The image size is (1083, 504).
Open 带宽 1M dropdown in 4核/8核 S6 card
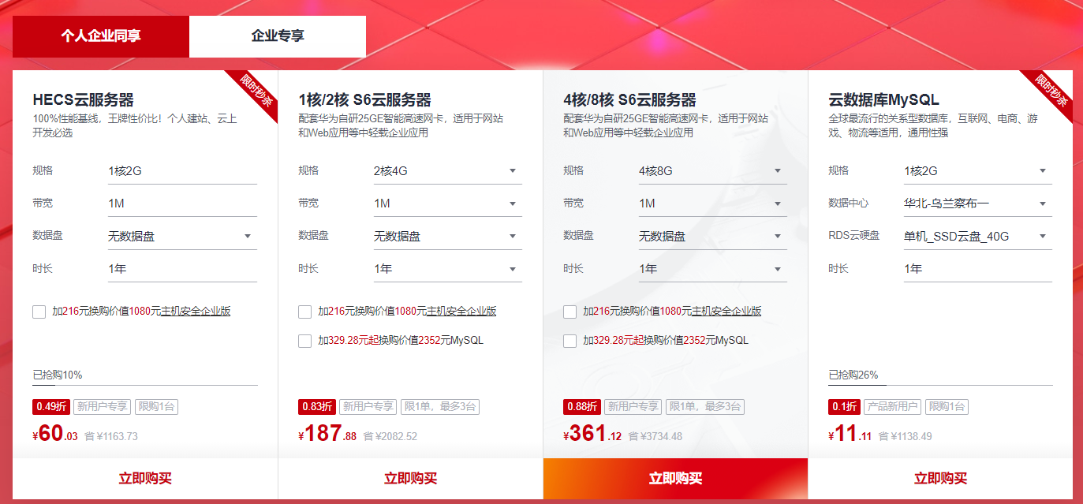pos(712,203)
